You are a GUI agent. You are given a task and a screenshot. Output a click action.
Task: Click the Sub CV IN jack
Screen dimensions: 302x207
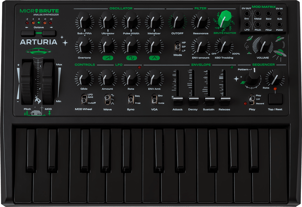[279, 13]
